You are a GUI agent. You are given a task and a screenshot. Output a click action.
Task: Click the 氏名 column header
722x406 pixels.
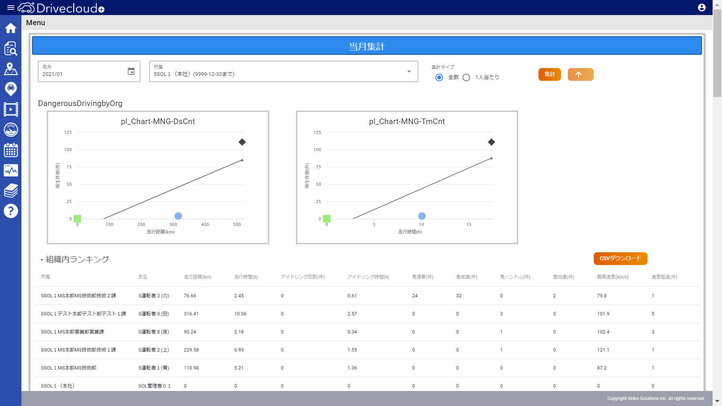pyautogui.click(x=143, y=277)
